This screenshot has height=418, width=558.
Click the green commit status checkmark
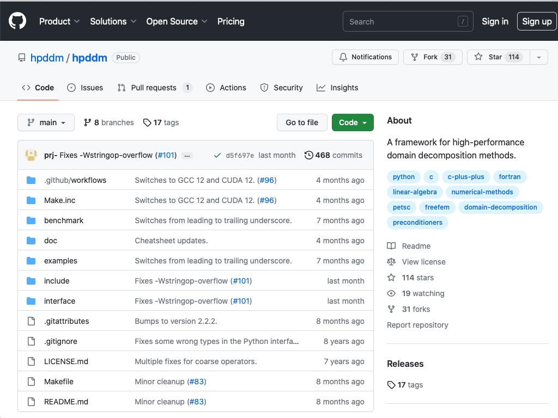click(217, 155)
